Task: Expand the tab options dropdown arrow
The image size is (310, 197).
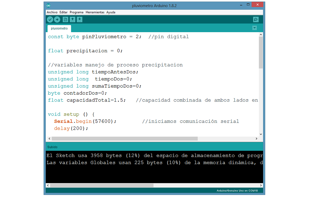Action: 255,28
